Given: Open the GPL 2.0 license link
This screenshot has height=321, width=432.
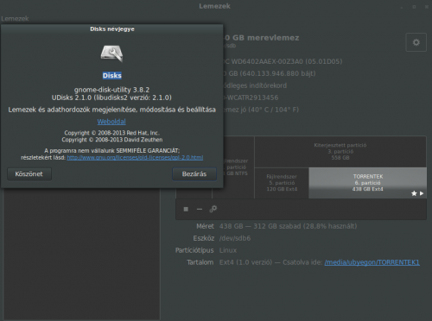Looking at the screenshot, I should pos(135,158).
